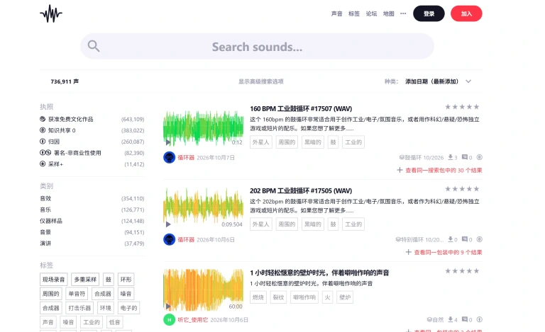Screen dimensions: 545x332
Task: Open the sort order dropdown 添加日期（最新添加）
Action: click(x=431, y=81)
